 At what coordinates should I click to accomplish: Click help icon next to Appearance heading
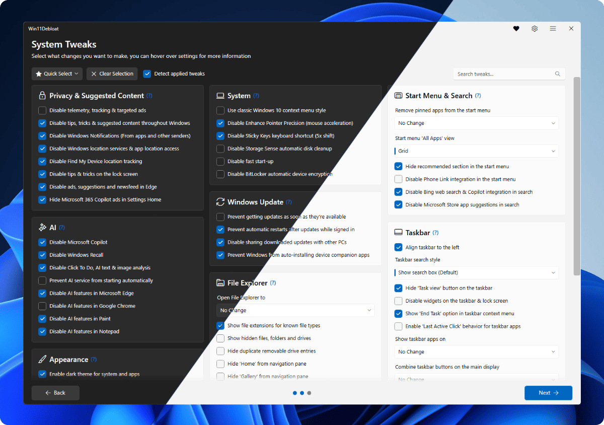point(94,360)
